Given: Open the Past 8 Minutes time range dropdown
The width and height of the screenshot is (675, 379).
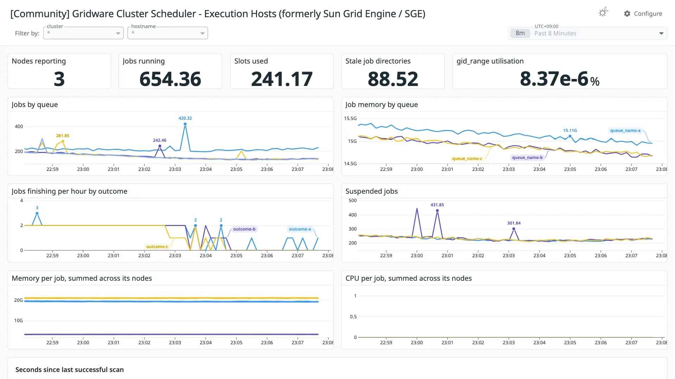Looking at the screenshot, I should click(x=588, y=33).
